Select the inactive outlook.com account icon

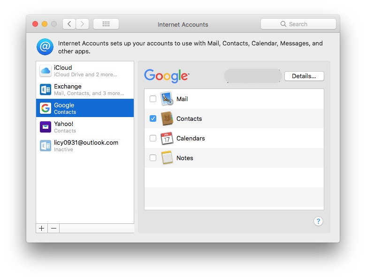point(46,146)
